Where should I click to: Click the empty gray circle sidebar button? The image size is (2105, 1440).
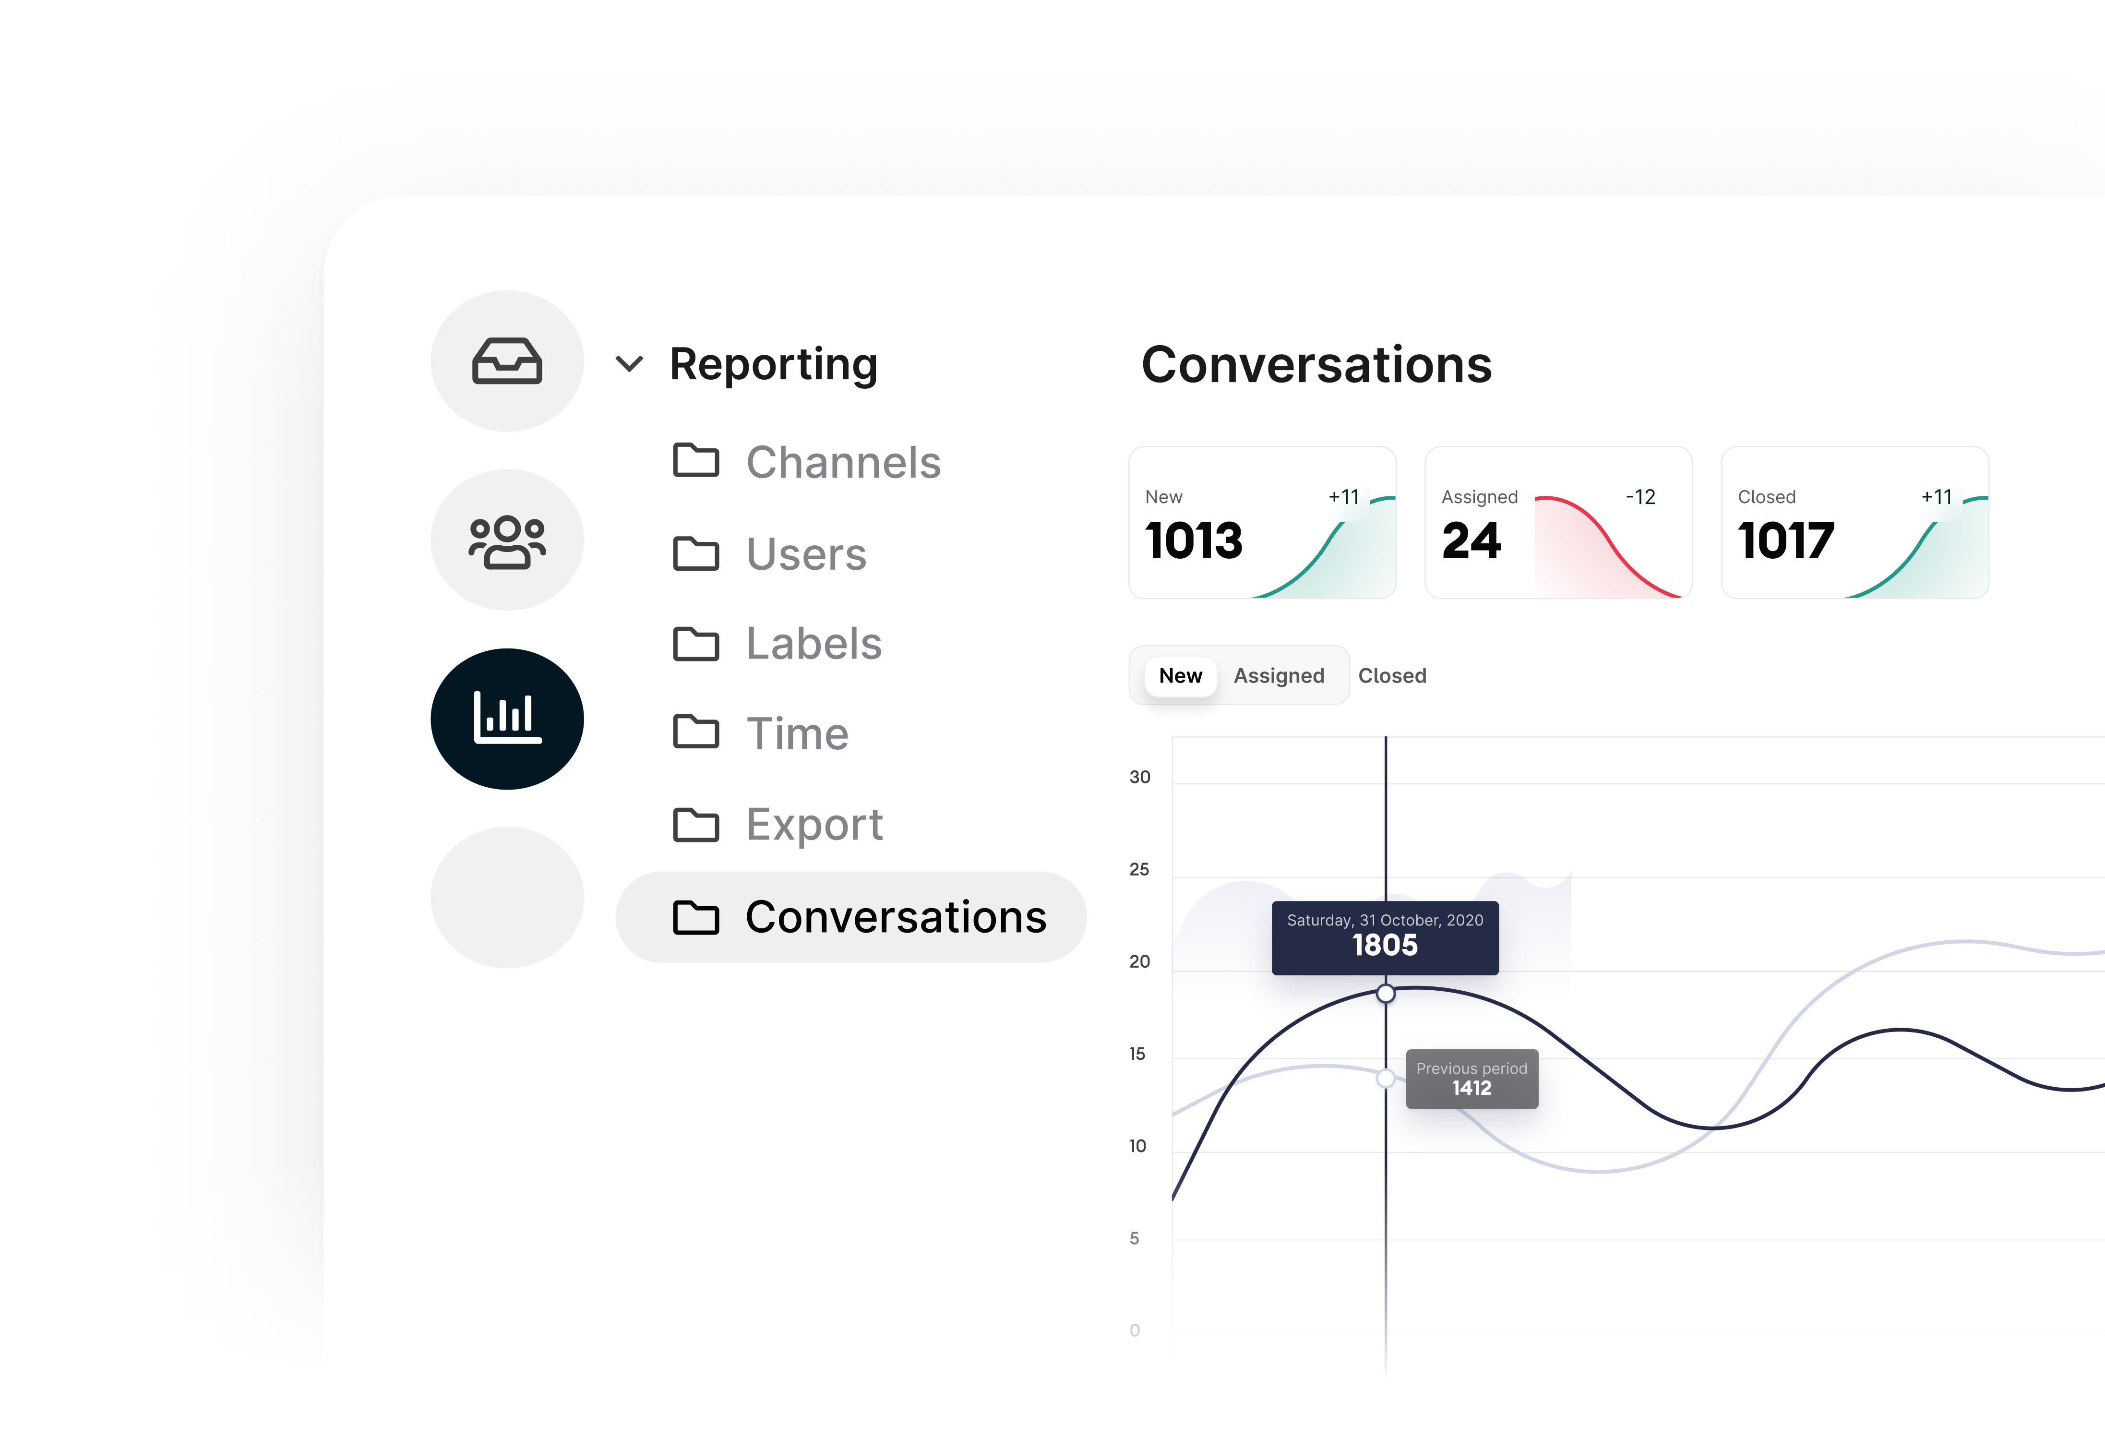pyautogui.click(x=506, y=897)
